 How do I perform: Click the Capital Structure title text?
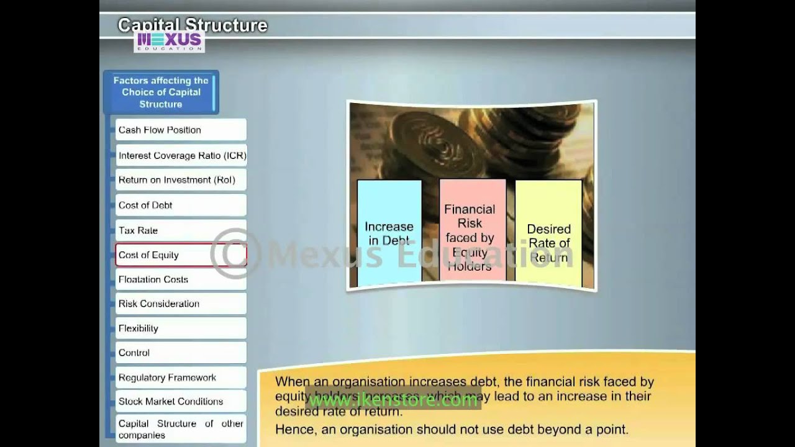pyautogui.click(x=193, y=25)
